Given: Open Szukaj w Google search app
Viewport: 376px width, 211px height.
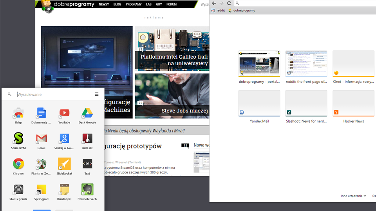Looking at the screenshot, I should [64, 138].
